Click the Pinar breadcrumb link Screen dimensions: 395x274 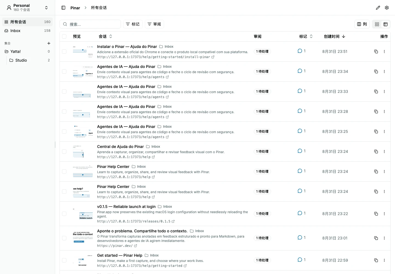(75, 8)
